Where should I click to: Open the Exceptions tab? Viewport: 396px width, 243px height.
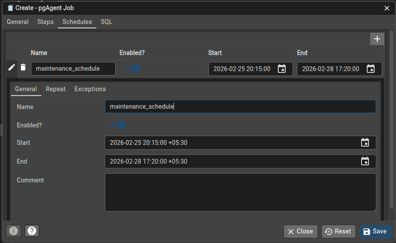pyautogui.click(x=90, y=89)
